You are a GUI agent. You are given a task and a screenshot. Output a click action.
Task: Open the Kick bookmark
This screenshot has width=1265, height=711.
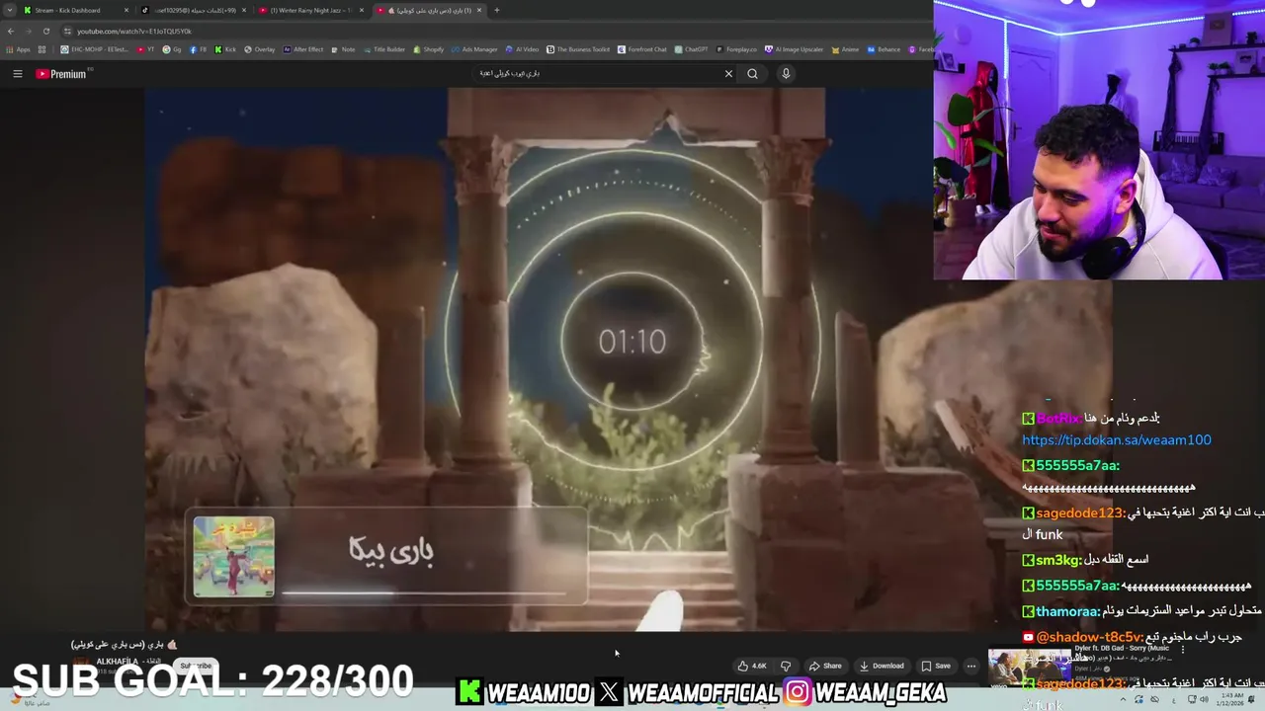pos(226,49)
